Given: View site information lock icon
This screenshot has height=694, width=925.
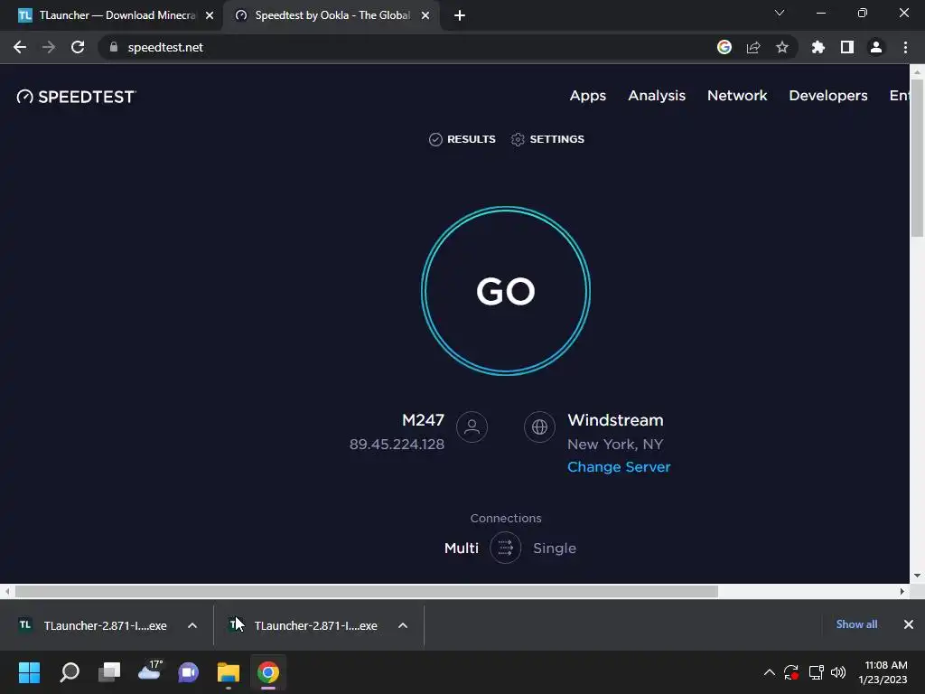Looking at the screenshot, I should tap(114, 47).
